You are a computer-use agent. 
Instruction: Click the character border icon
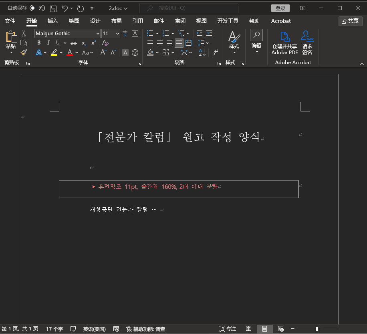tap(135, 33)
